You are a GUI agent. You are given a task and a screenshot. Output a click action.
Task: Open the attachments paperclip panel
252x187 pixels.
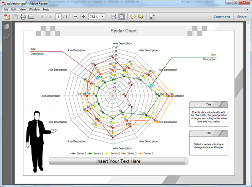point(7,37)
